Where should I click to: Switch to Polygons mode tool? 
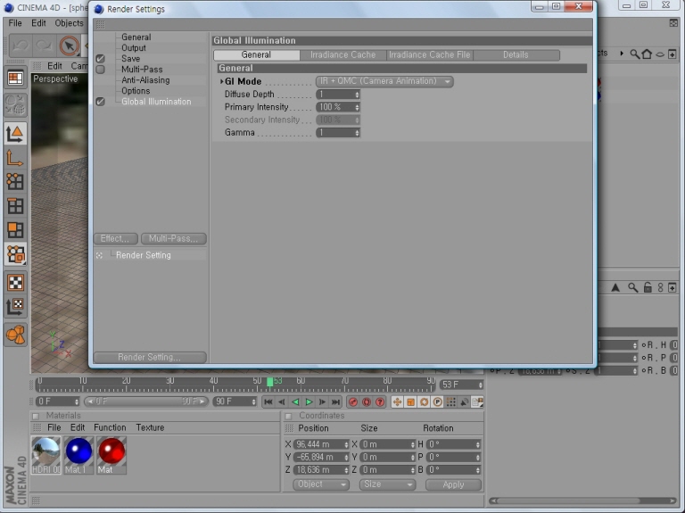[x=15, y=230]
